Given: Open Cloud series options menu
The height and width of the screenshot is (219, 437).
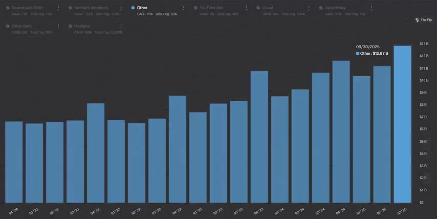Looking at the screenshot, I should point(308,8).
